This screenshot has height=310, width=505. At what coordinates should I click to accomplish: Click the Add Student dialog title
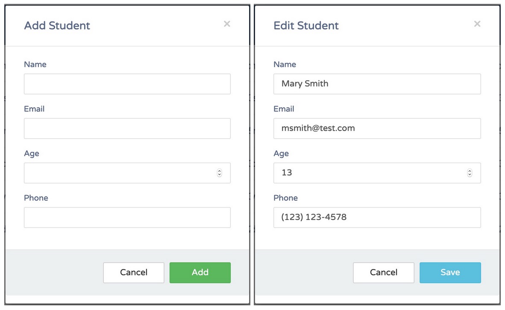pyautogui.click(x=57, y=26)
